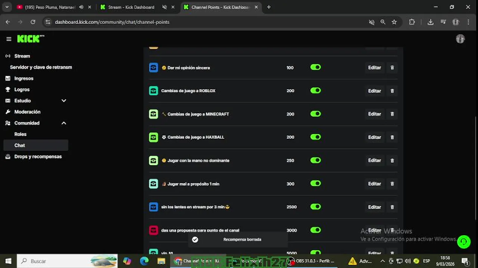Open File Explorer from taskbar
The width and height of the screenshot is (478, 268).
pos(161,261)
